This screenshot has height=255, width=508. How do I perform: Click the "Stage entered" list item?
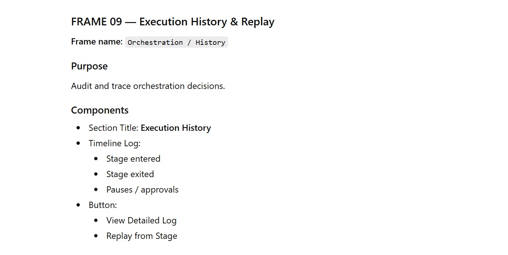tap(133, 159)
